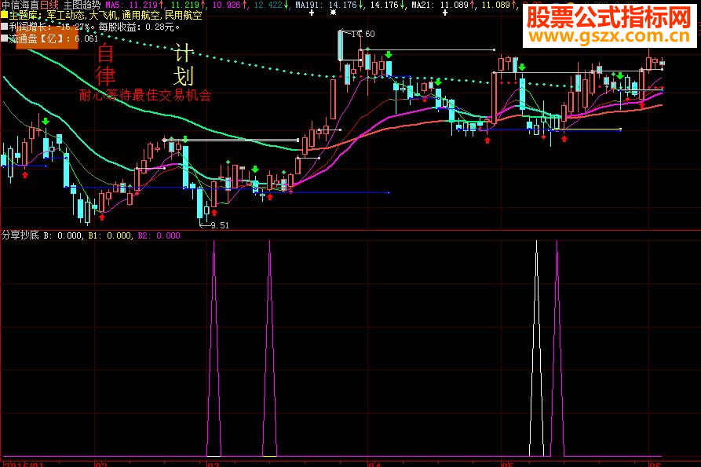Viewport: 701px width, 467px height.
Task: Open the 主图趋势 main chart indicator name
Action: (x=82, y=5)
